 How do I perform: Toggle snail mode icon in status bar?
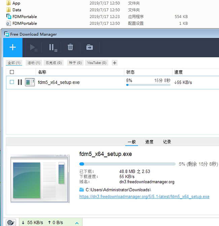[x=10, y=222]
